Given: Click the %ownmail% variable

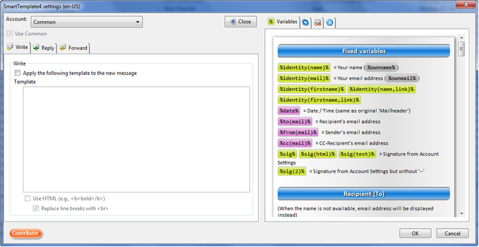Looking at the screenshot, I should tap(402, 78).
